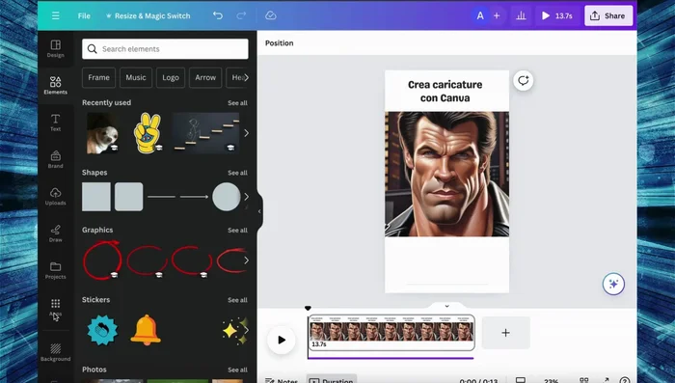Expand Graphics row with chevron
Viewport: 675px width, 383px height.
246,260
